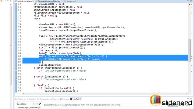Click the 'L.m("" + file.getAbsolutePath());' line
Screen dimensions: 194x109
point(62,48)
